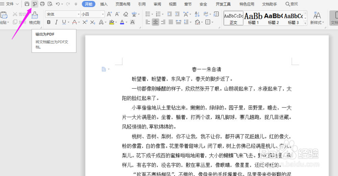Toggle character shading A icon
This screenshot has width=338, height=176.
pyautogui.click(x=132, y=22)
